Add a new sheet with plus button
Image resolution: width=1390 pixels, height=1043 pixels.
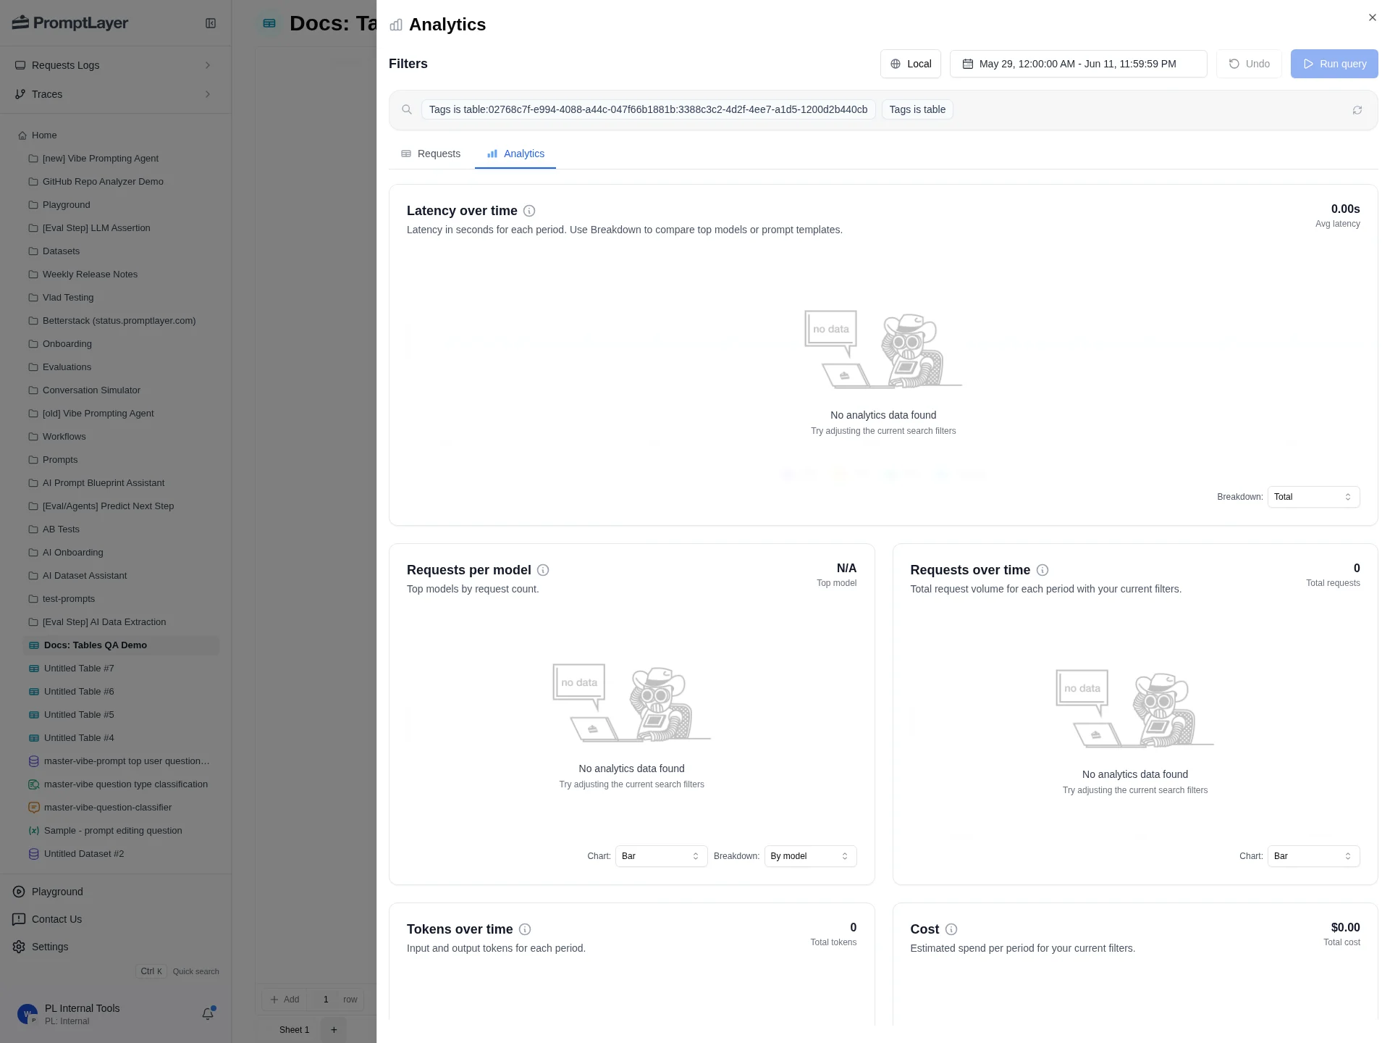click(x=334, y=1030)
